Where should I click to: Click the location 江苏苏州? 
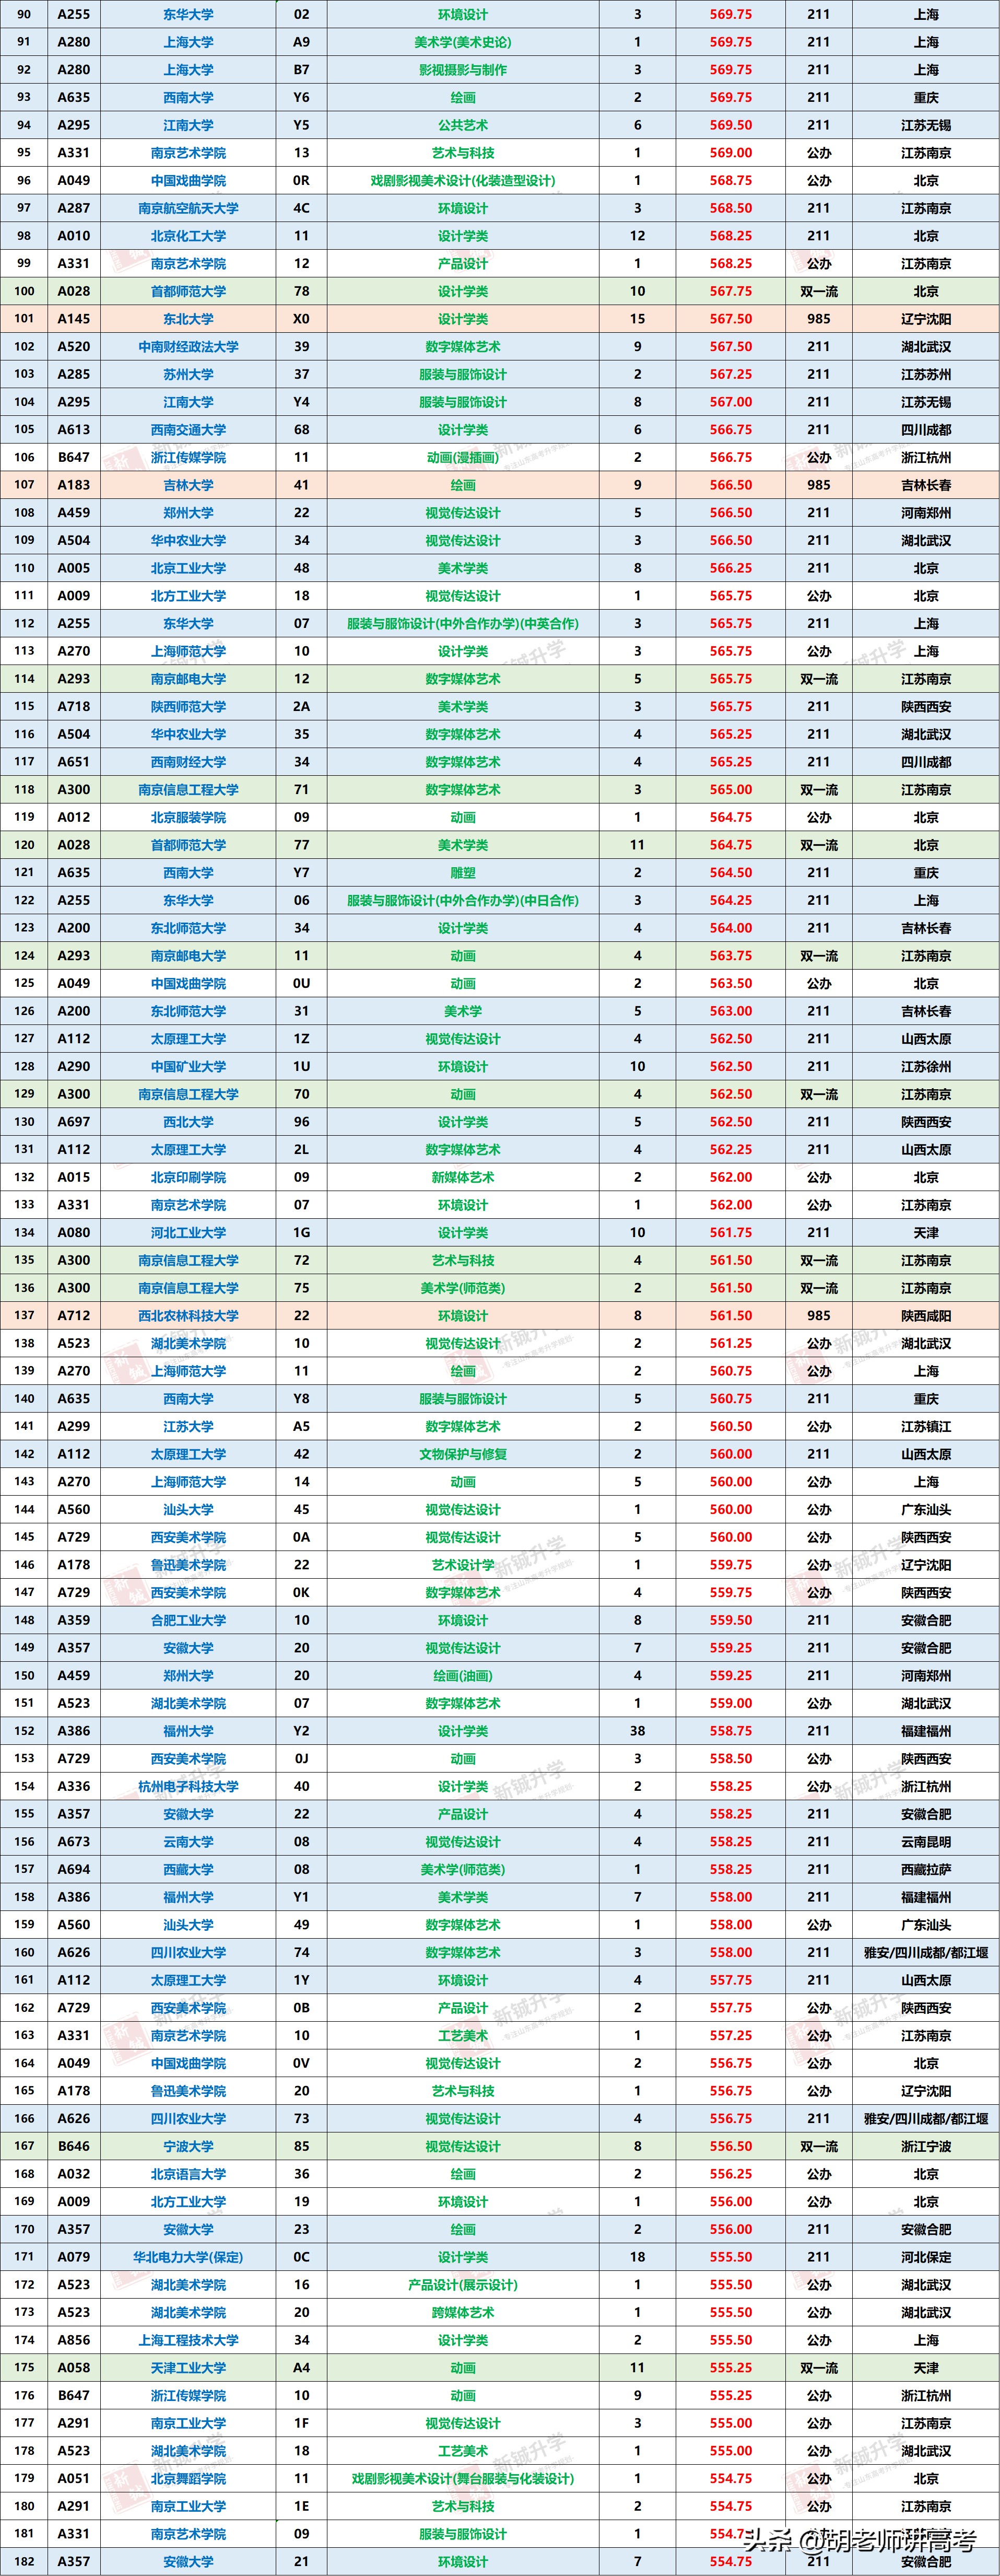926,374
